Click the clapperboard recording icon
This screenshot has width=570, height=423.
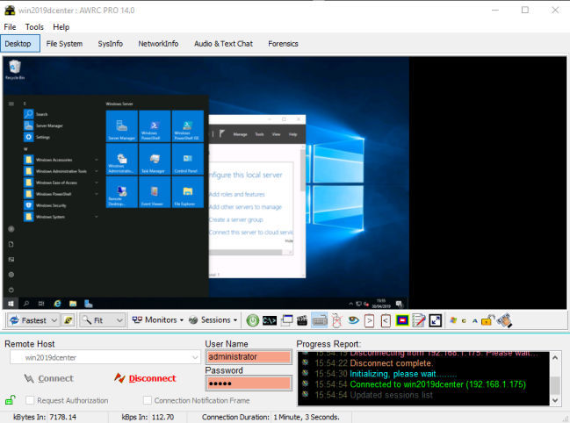point(302,320)
